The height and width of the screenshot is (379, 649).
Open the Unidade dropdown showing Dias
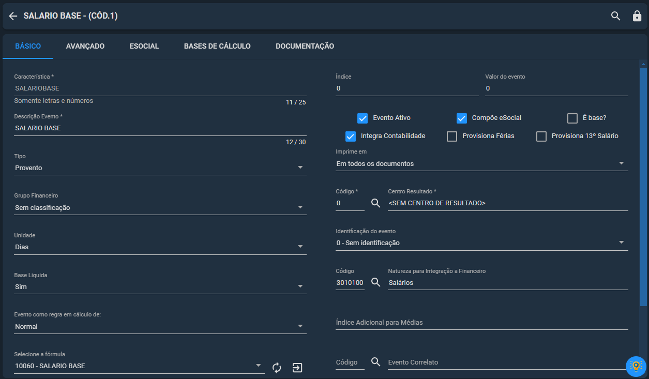(160, 247)
